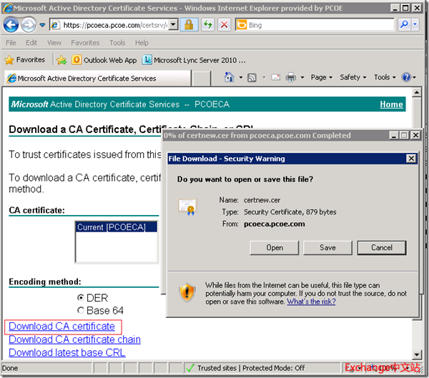
Task: Click the yellow warning shield icon
Action: pyautogui.click(x=187, y=292)
